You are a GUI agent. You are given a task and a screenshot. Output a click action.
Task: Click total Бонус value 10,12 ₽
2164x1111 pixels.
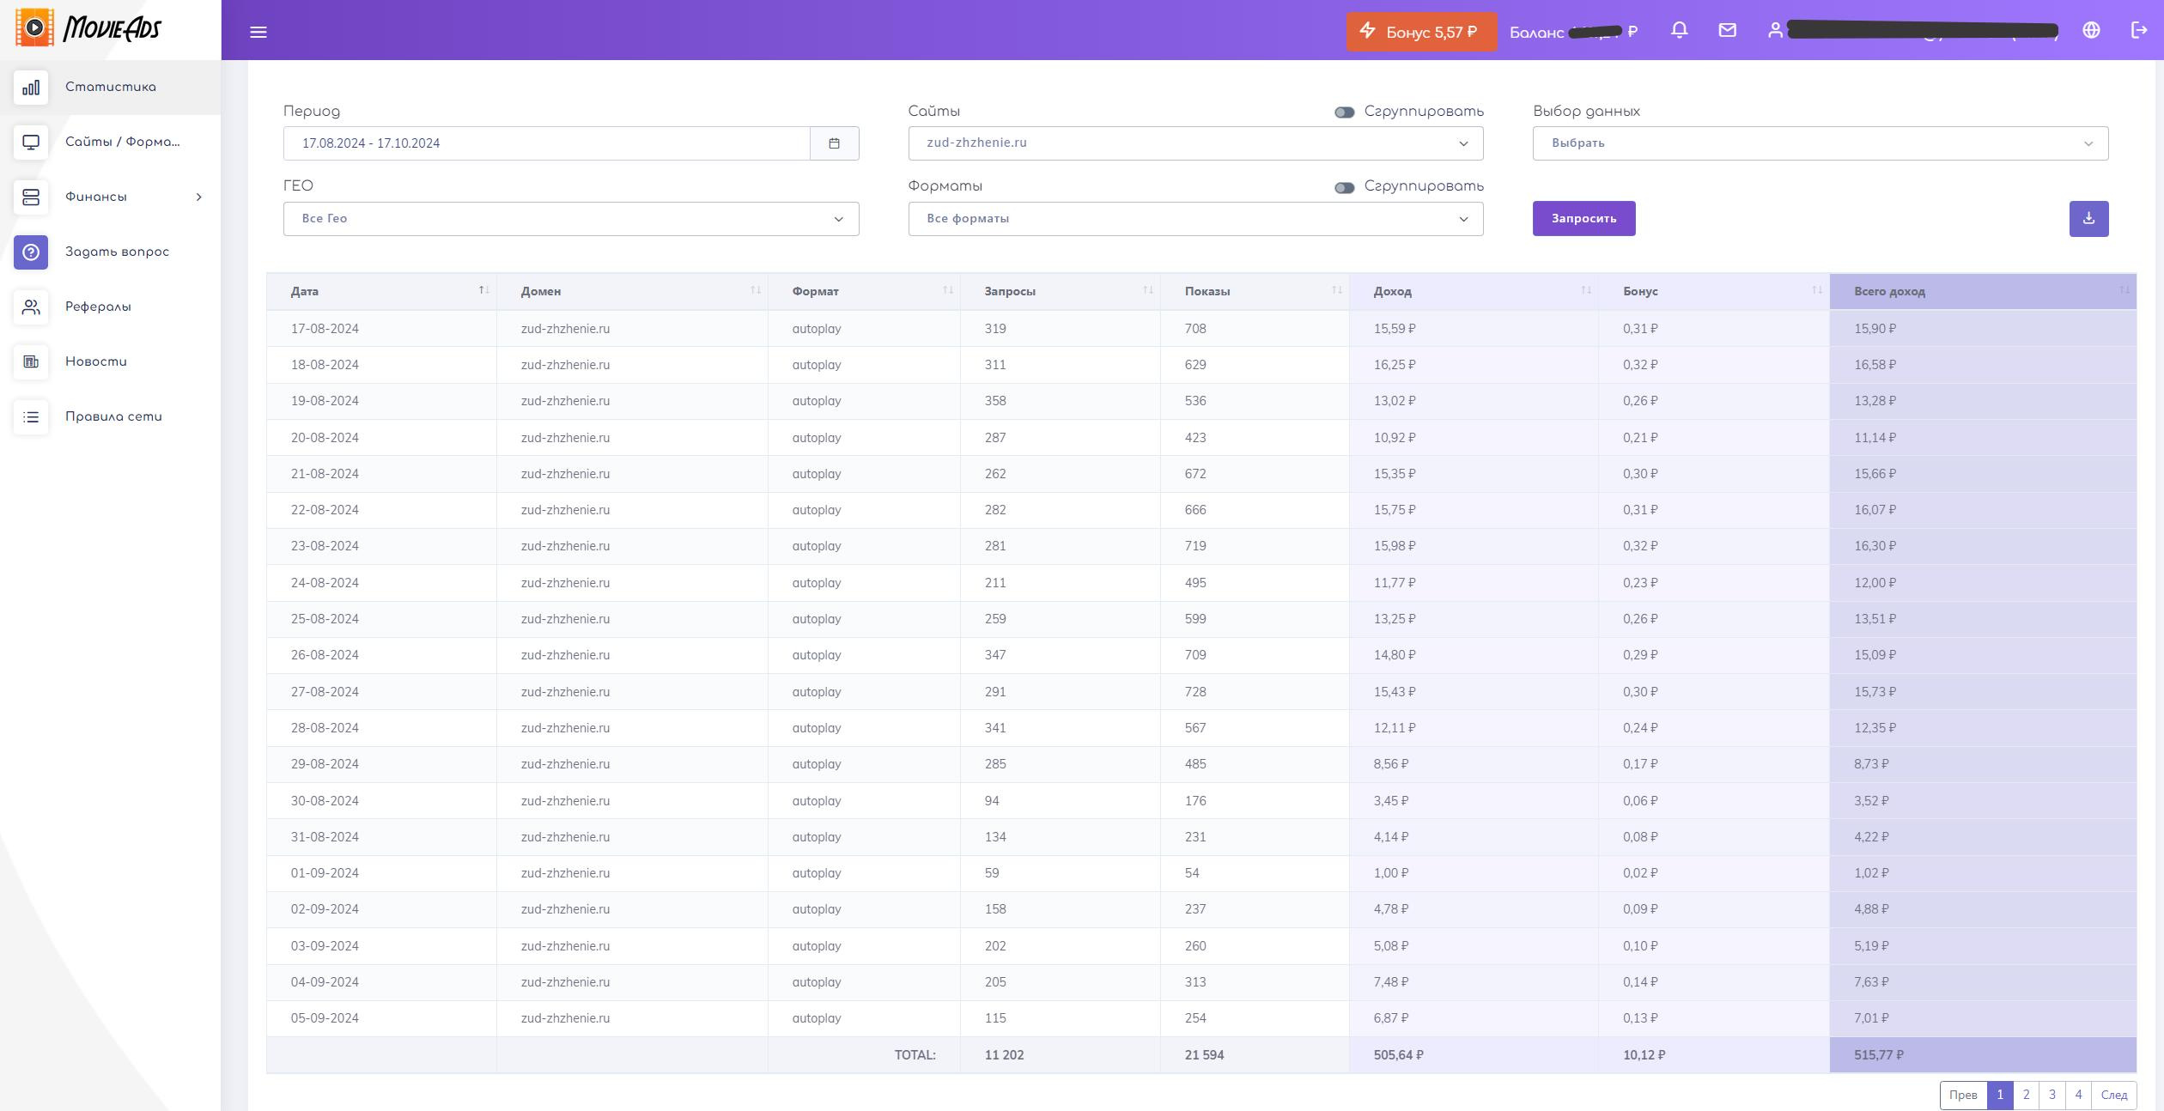point(1644,1055)
